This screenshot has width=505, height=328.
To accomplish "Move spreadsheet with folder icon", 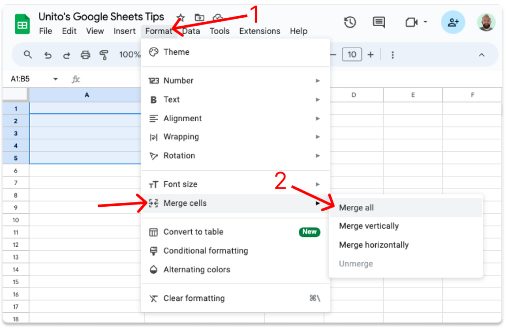I will click(x=199, y=17).
